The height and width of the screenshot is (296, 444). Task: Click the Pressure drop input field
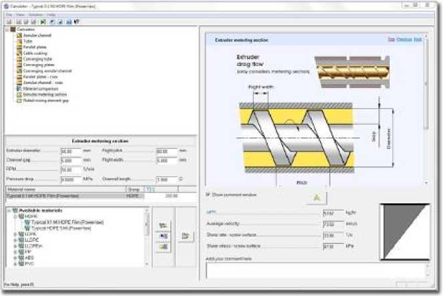coord(71,179)
